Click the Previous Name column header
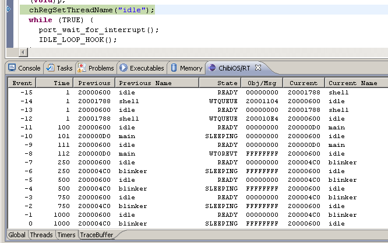 click(x=157, y=83)
